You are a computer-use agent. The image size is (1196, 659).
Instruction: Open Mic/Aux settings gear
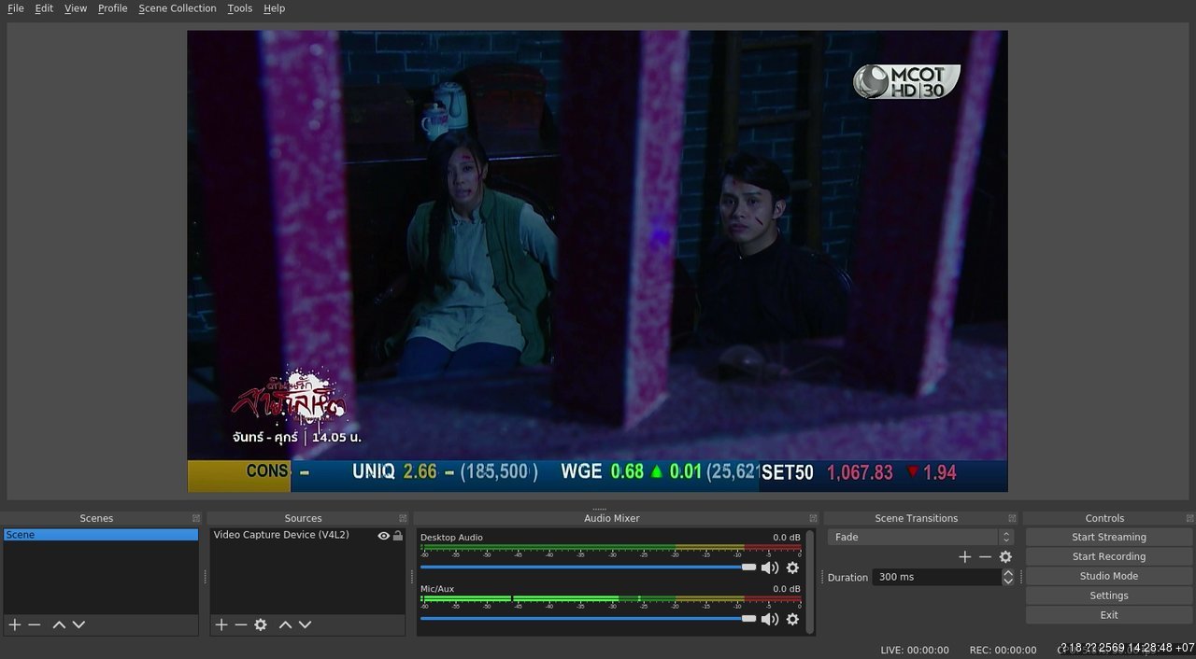pos(792,619)
